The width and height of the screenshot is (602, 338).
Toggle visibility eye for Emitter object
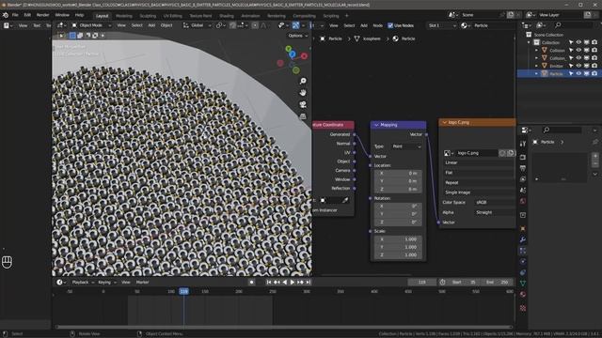(x=578, y=66)
